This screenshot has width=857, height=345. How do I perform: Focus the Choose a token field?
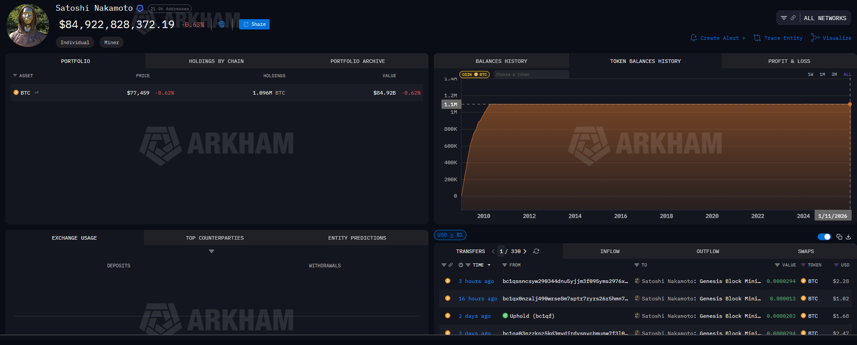[531, 75]
